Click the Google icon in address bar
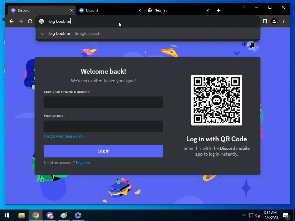295x221 pixels. [x=41, y=21]
